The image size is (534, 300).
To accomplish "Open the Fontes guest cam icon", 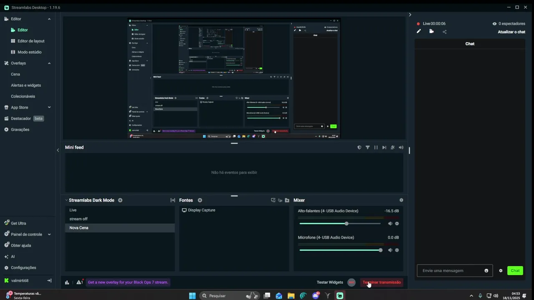I will [280, 200].
